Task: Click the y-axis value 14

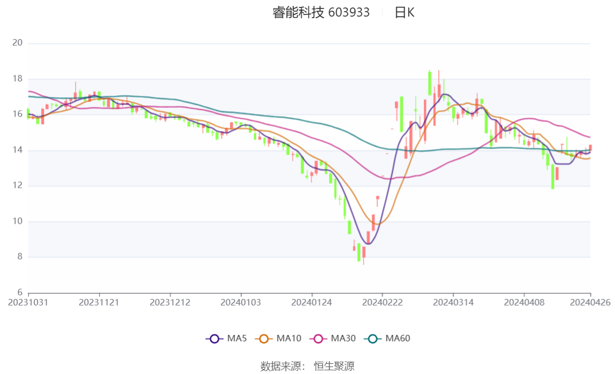Action: 17,150
